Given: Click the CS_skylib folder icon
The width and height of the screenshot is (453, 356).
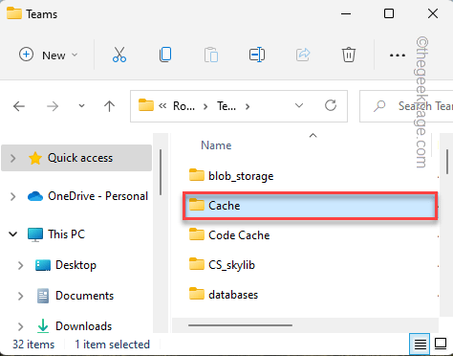Looking at the screenshot, I should 197,264.
